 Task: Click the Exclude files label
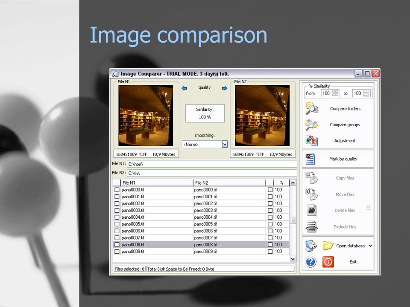tap(345, 227)
